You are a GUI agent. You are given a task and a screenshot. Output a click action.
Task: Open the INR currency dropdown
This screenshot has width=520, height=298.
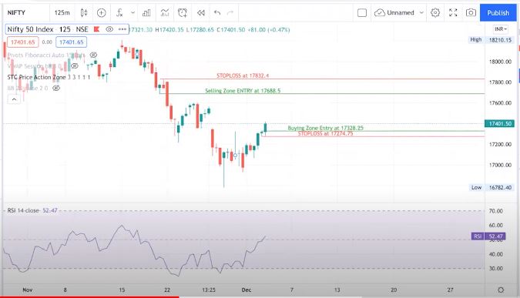(501, 29)
